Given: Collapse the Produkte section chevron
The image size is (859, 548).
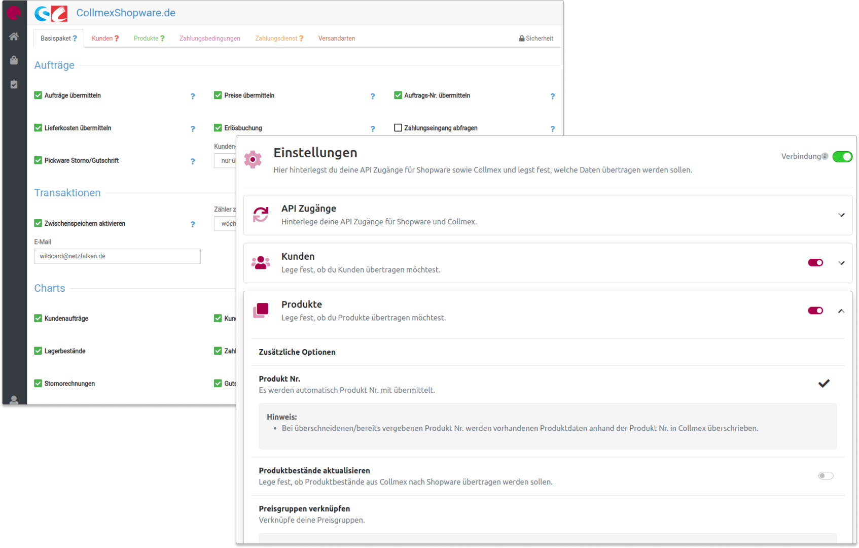Looking at the screenshot, I should pyautogui.click(x=841, y=311).
